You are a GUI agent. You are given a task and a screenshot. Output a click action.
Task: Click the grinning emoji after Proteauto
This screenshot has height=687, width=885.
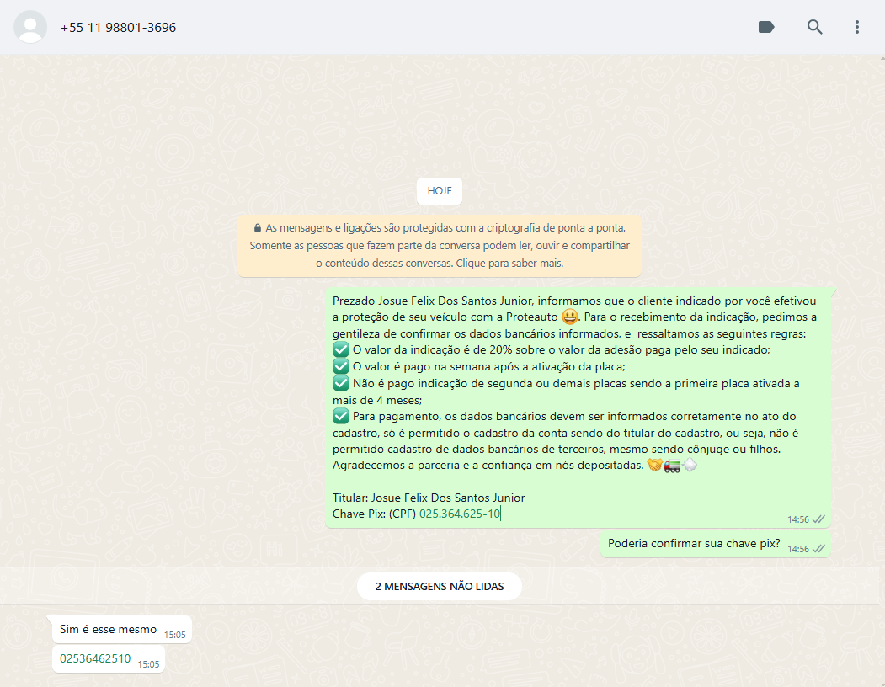[x=570, y=317]
